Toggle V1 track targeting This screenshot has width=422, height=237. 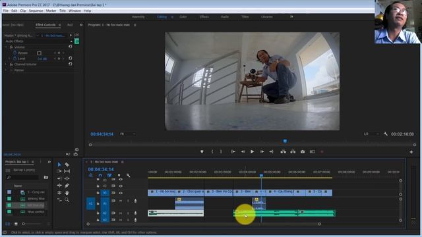pyautogui.click(x=105, y=193)
